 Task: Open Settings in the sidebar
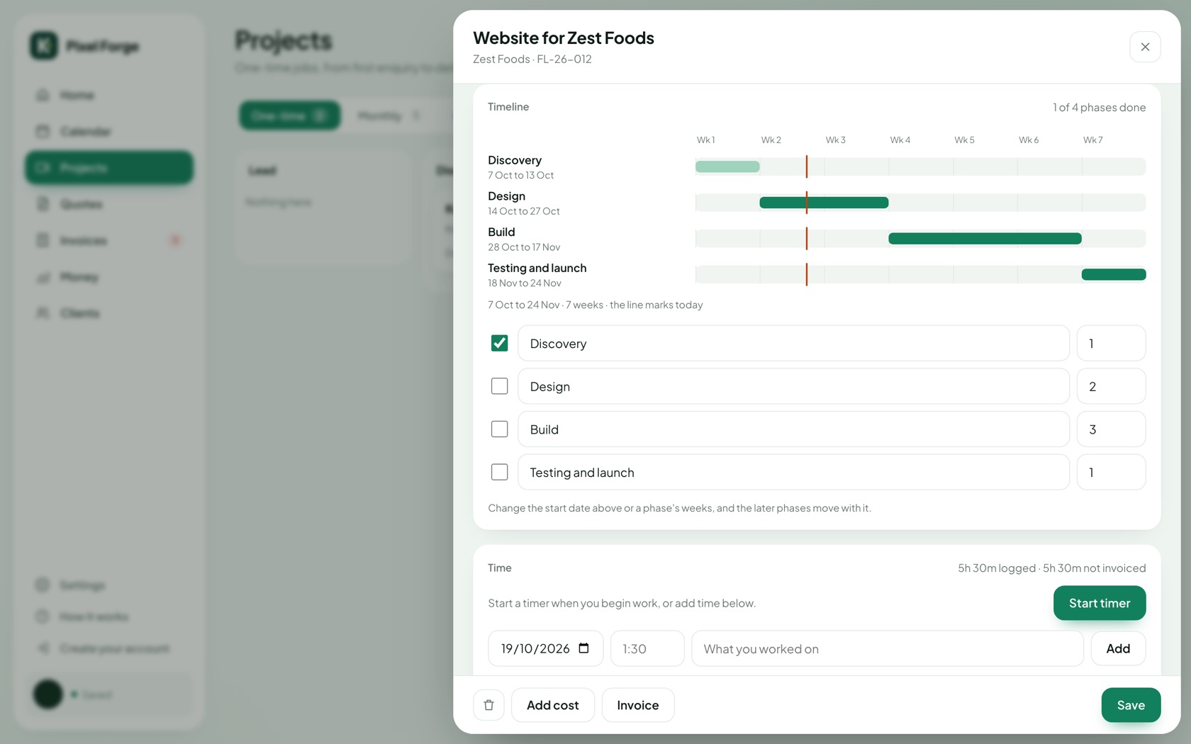pos(108,585)
